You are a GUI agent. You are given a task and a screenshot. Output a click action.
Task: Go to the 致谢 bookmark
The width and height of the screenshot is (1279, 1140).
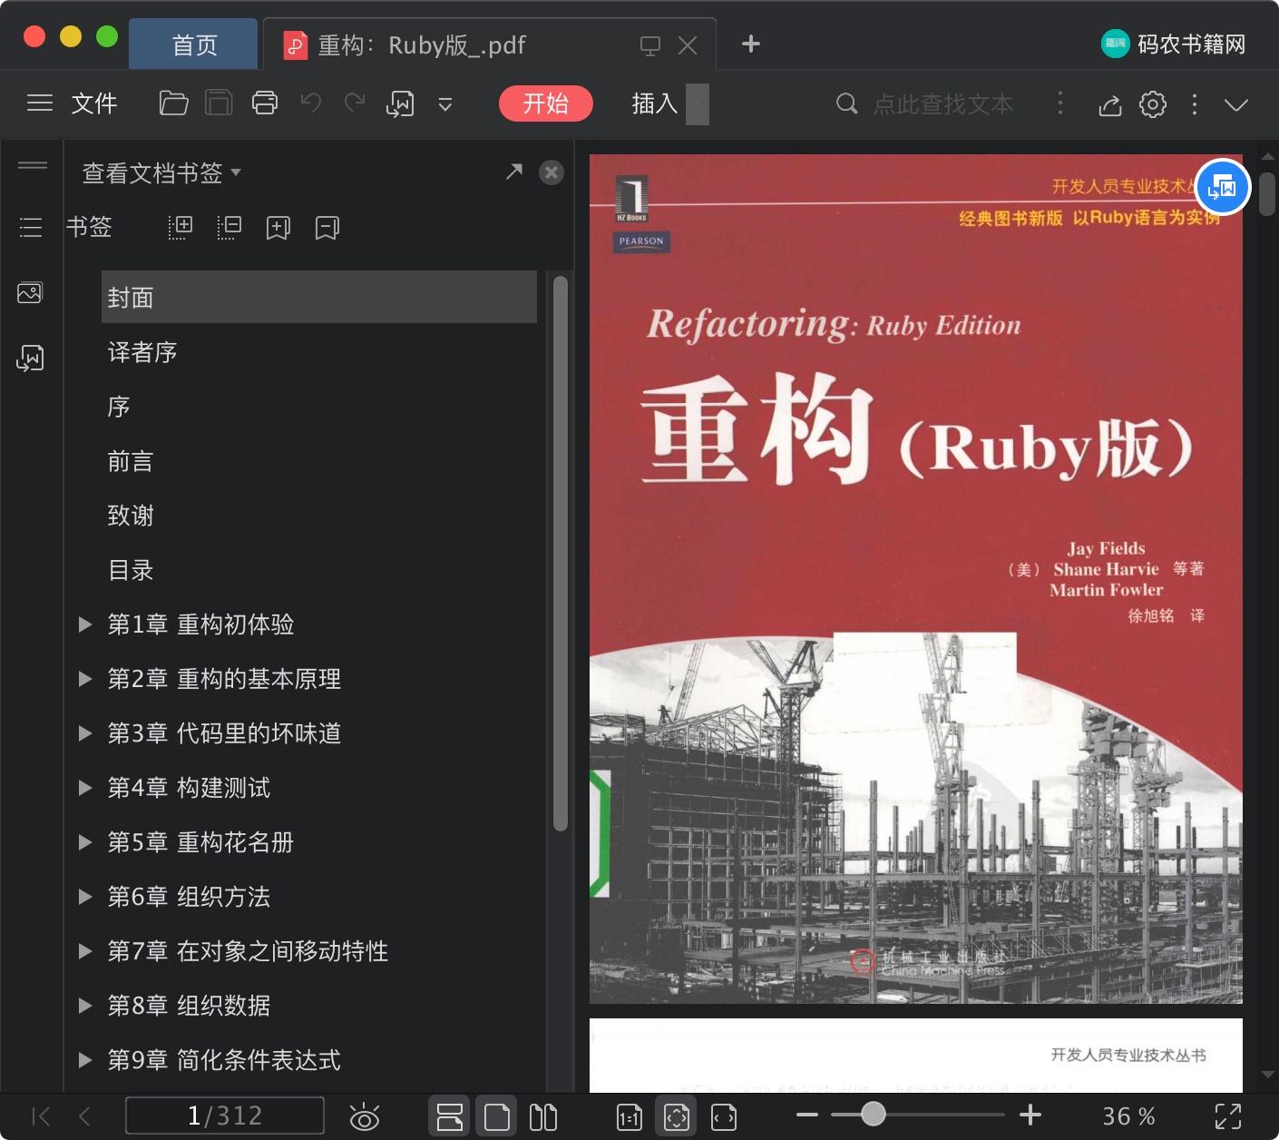(130, 516)
